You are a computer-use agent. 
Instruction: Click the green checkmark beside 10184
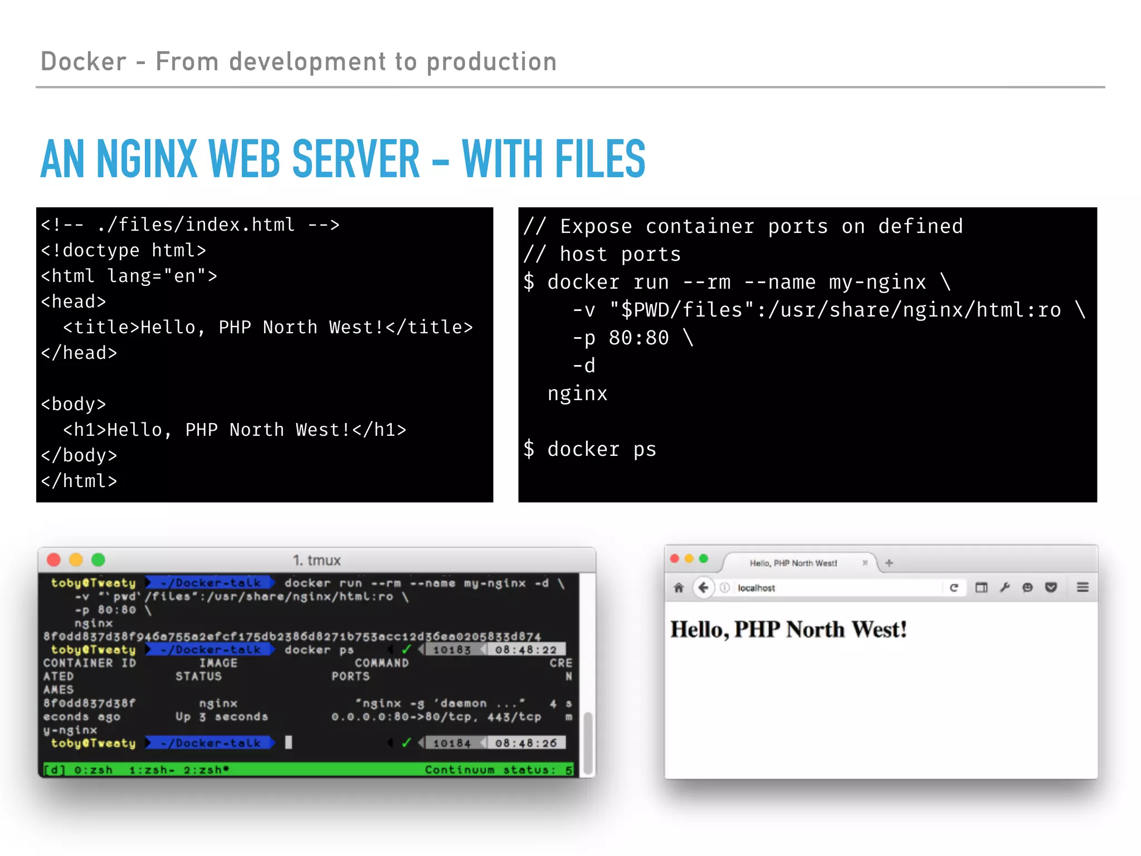tap(407, 743)
